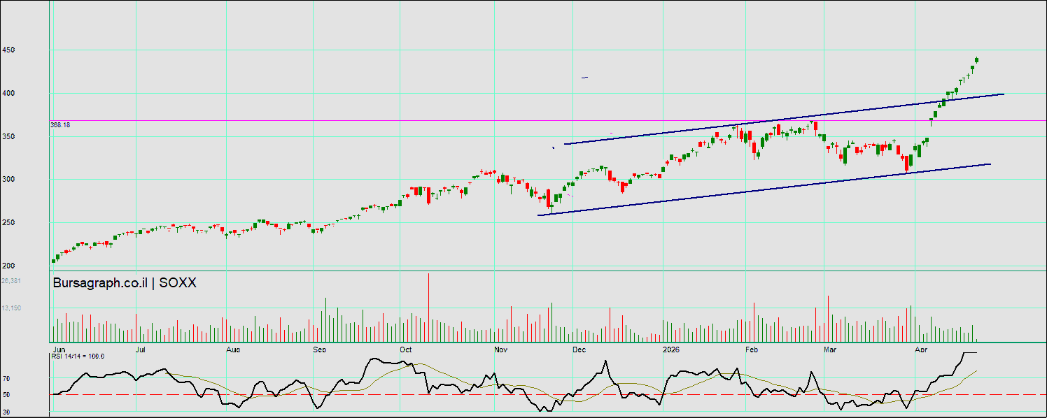The height and width of the screenshot is (418, 1047).
Task: Click the Oct month label
Action: (406, 349)
